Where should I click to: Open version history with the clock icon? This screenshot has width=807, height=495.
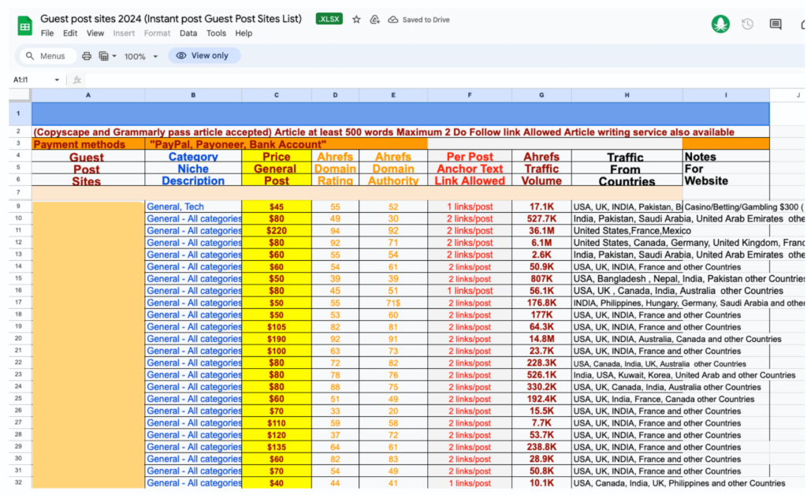click(746, 24)
